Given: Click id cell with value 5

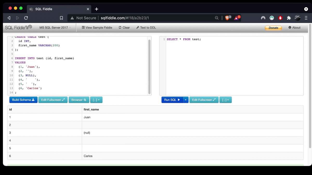Looking at the screenshot, I should tap(44, 148).
